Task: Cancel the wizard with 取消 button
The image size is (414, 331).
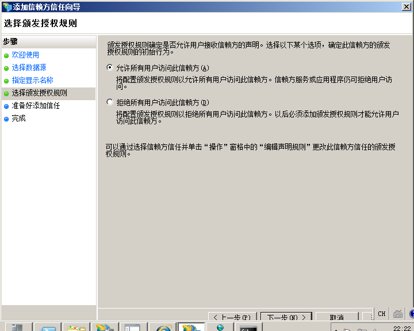Action: [337, 317]
